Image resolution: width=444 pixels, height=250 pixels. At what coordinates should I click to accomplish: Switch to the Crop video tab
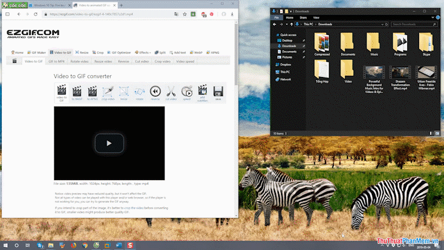(163, 61)
